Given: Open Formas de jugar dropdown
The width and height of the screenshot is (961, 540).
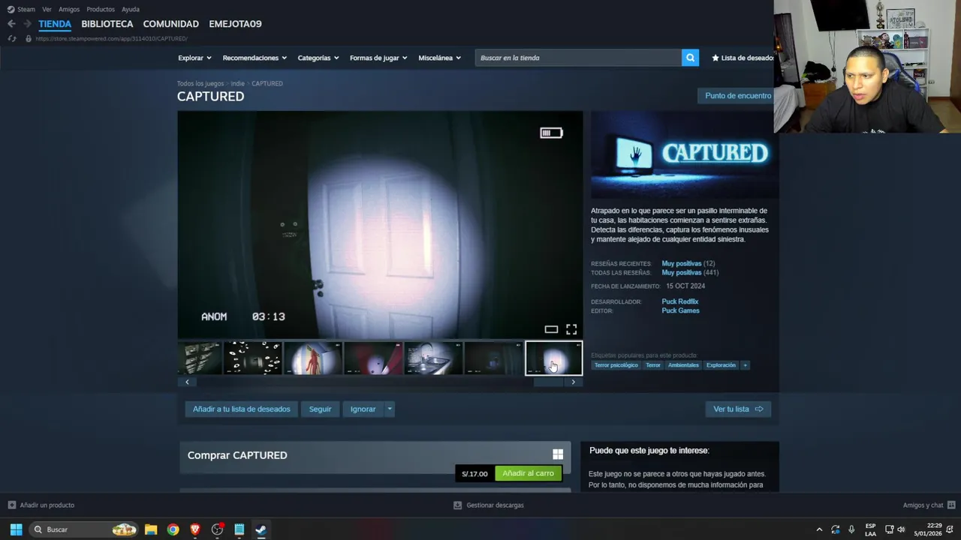Looking at the screenshot, I should click(378, 58).
